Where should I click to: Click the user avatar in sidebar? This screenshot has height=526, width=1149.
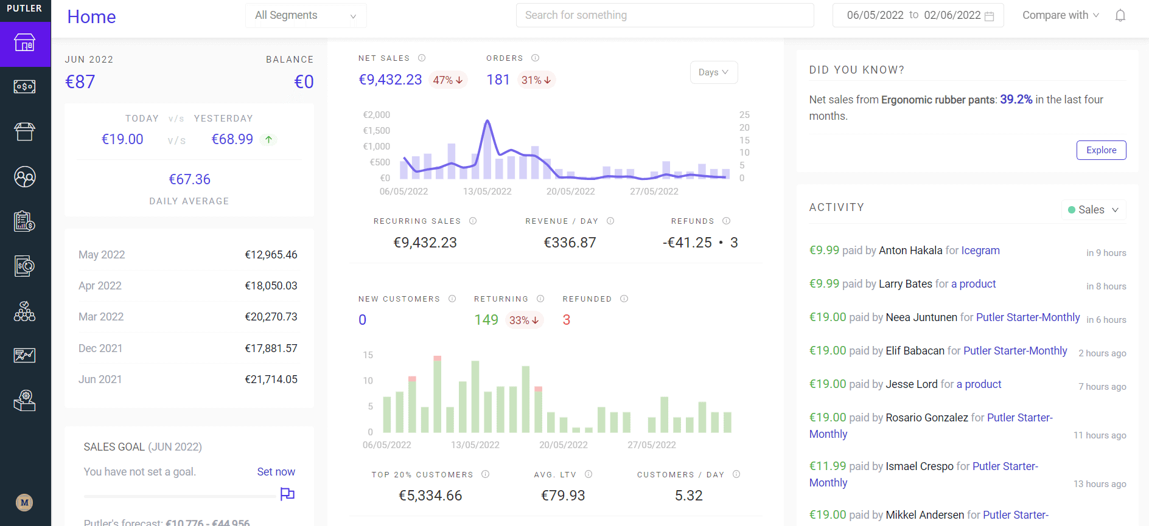24,502
